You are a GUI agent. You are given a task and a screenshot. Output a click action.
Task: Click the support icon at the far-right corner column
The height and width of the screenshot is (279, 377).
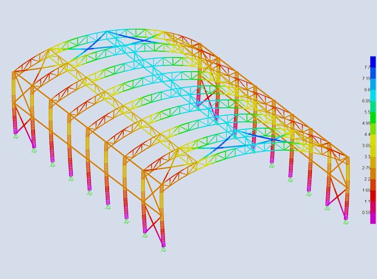point(346,222)
